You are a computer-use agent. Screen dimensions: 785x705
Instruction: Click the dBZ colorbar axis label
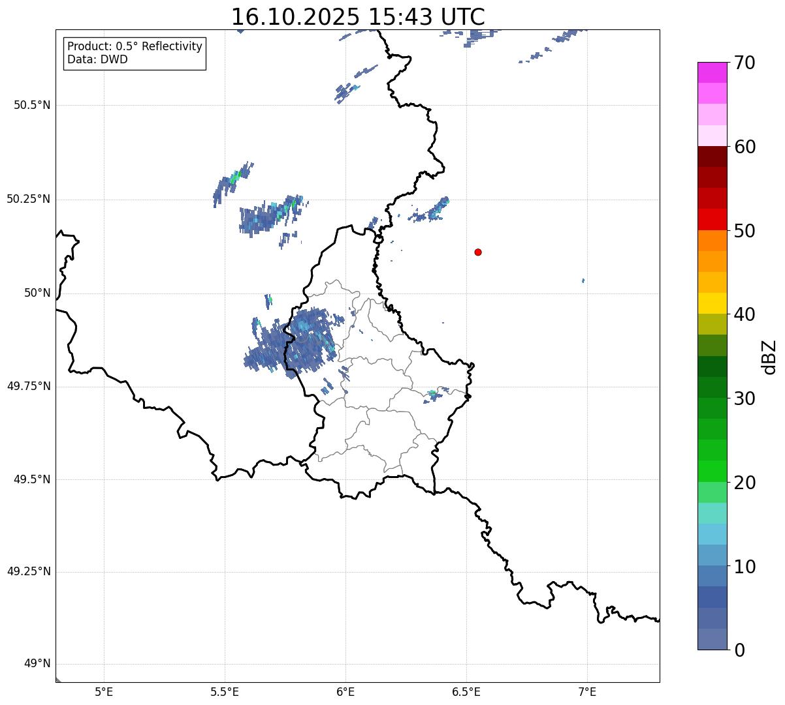(x=769, y=357)
